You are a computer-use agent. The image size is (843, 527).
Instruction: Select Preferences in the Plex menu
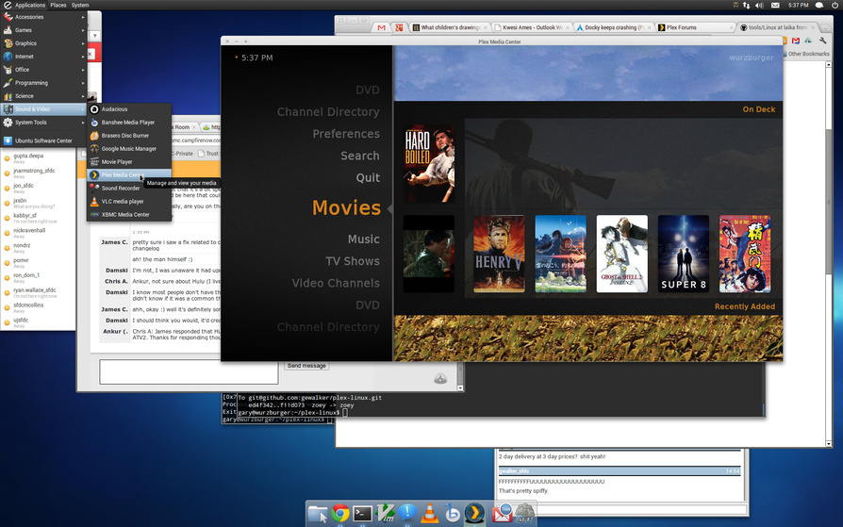[x=346, y=134]
